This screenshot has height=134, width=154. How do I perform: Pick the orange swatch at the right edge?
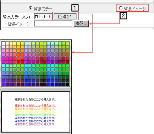click(68, 55)
